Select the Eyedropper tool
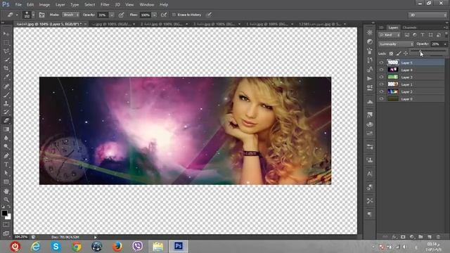450x253 pixels. tap(6, 77)
